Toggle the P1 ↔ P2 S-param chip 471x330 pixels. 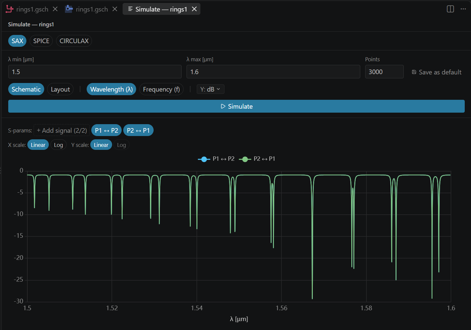tap(106, 130)
